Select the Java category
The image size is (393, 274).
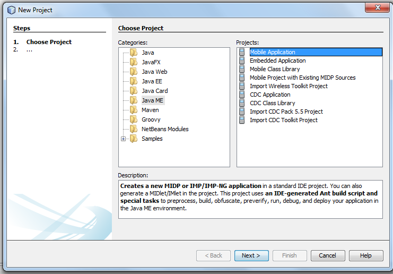[148, 53]
